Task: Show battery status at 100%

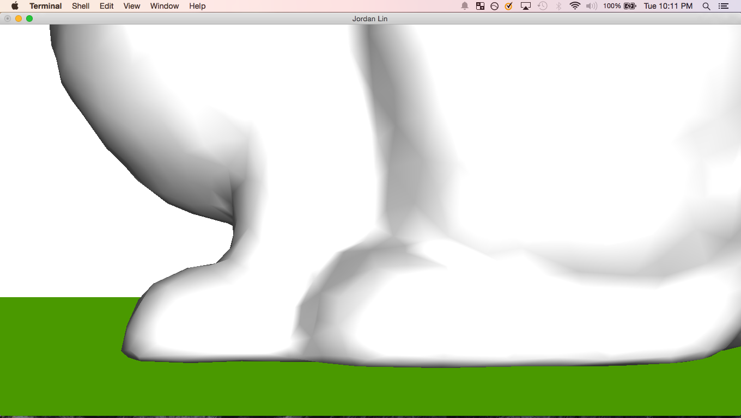Action: (619, 6)
